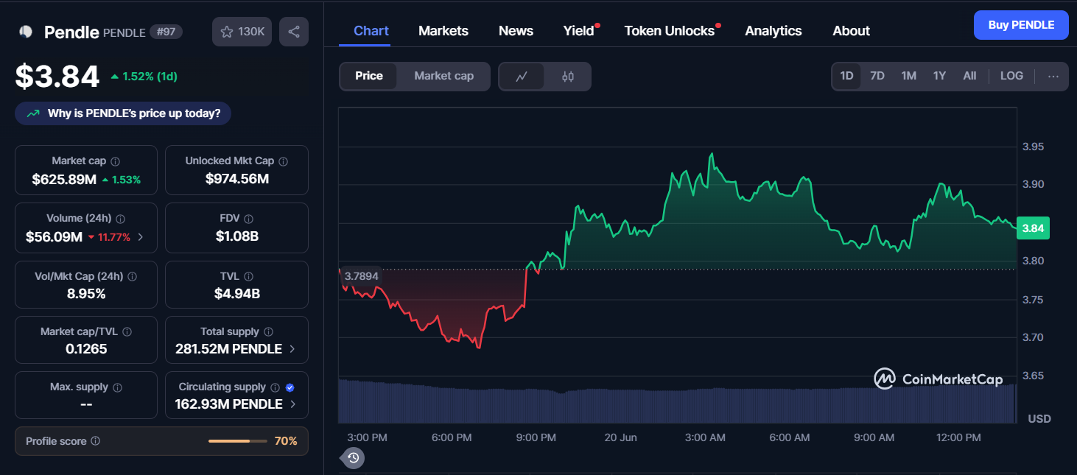This screenshot has width=1077, height=475.
Task: Click Max. supply info icon
Action: 118,387
